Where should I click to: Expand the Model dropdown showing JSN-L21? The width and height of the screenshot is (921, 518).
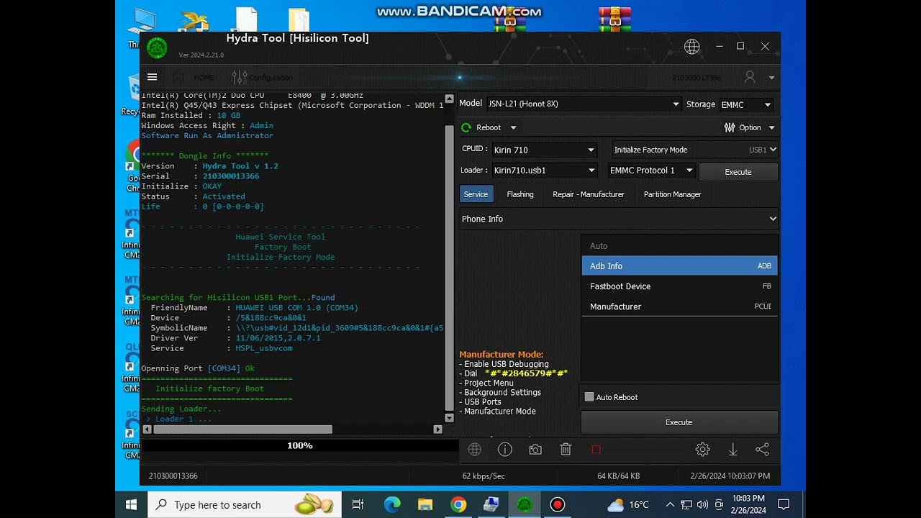coord(584,104)
